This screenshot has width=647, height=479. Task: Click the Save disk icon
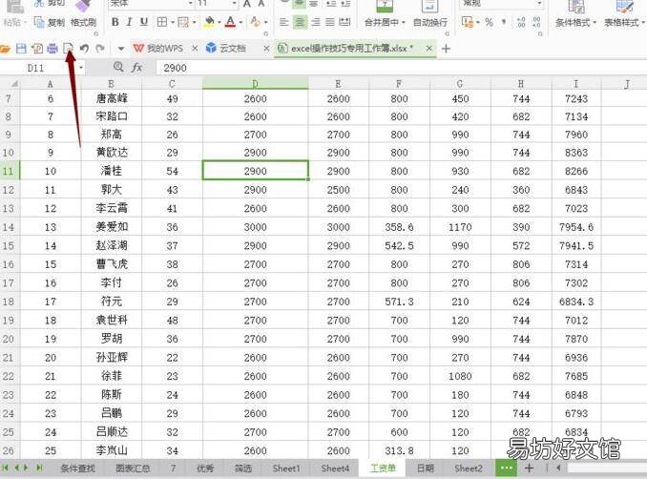tap(21, 49)
